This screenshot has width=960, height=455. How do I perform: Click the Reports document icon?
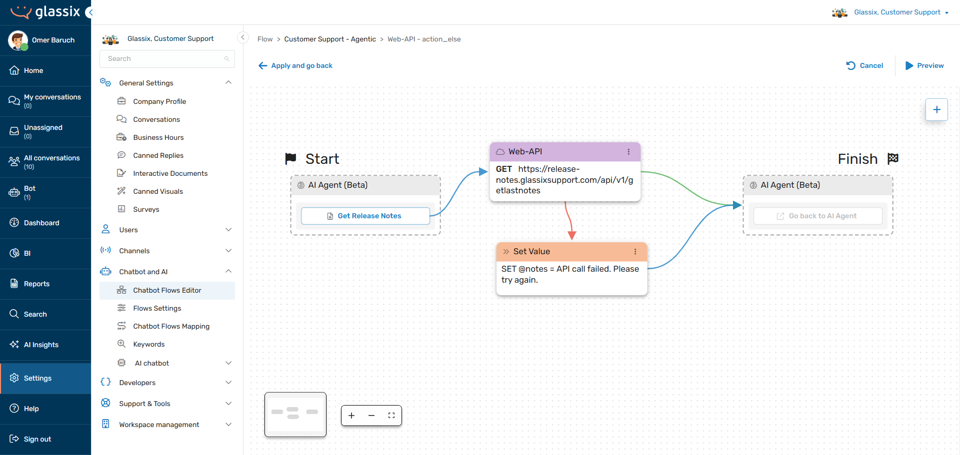14,284
